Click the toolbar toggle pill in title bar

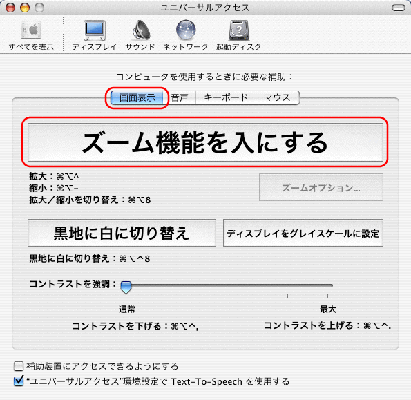(x=399, y=8)
